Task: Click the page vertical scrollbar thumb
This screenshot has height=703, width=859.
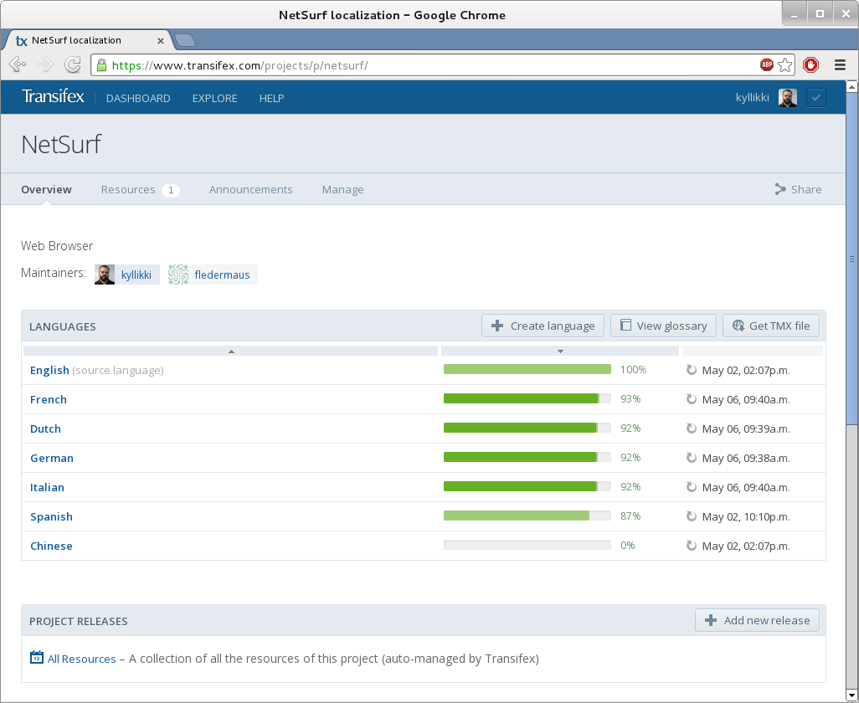Action: 851,258
